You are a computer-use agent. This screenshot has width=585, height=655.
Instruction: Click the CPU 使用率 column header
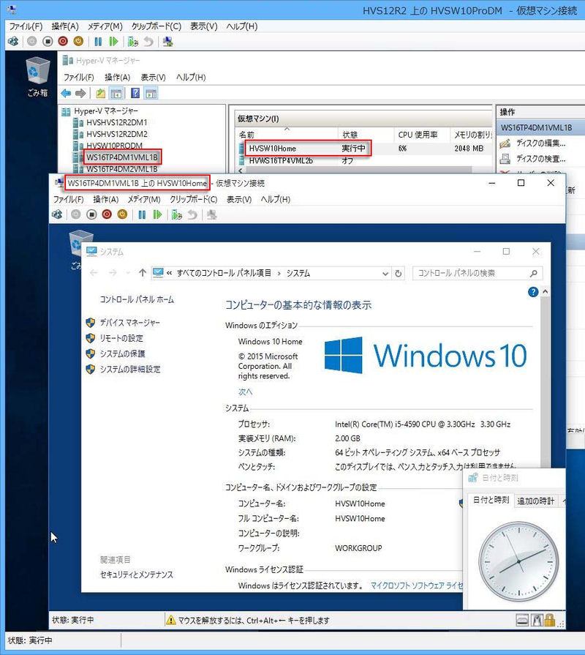[422, 135]
